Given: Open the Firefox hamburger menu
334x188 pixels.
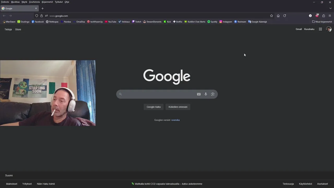Looking at the screenshot, I should tap(330, 16).
